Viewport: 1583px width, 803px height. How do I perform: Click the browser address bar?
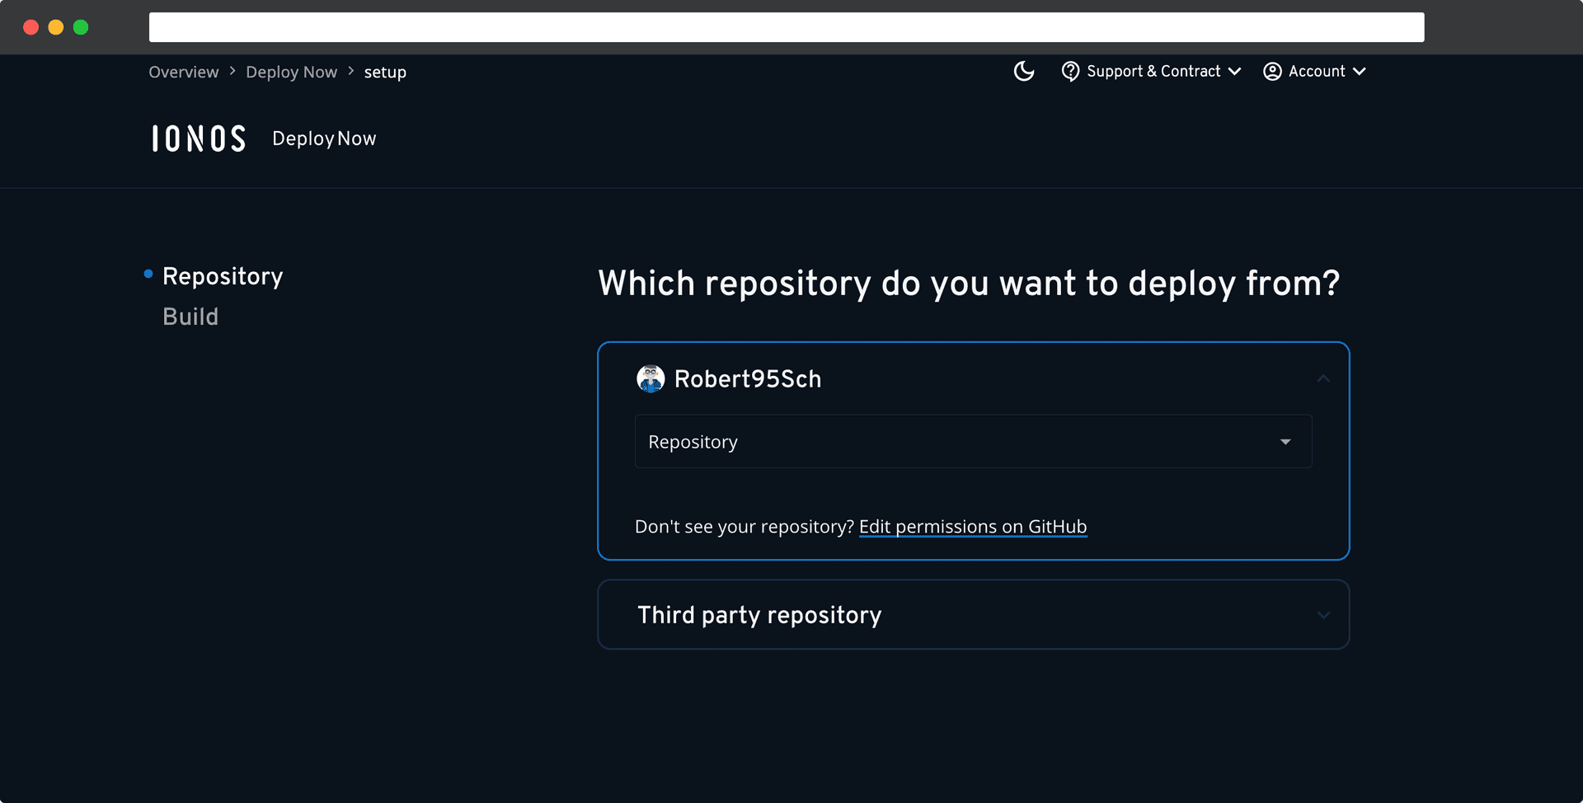click(x=787, y=26)
